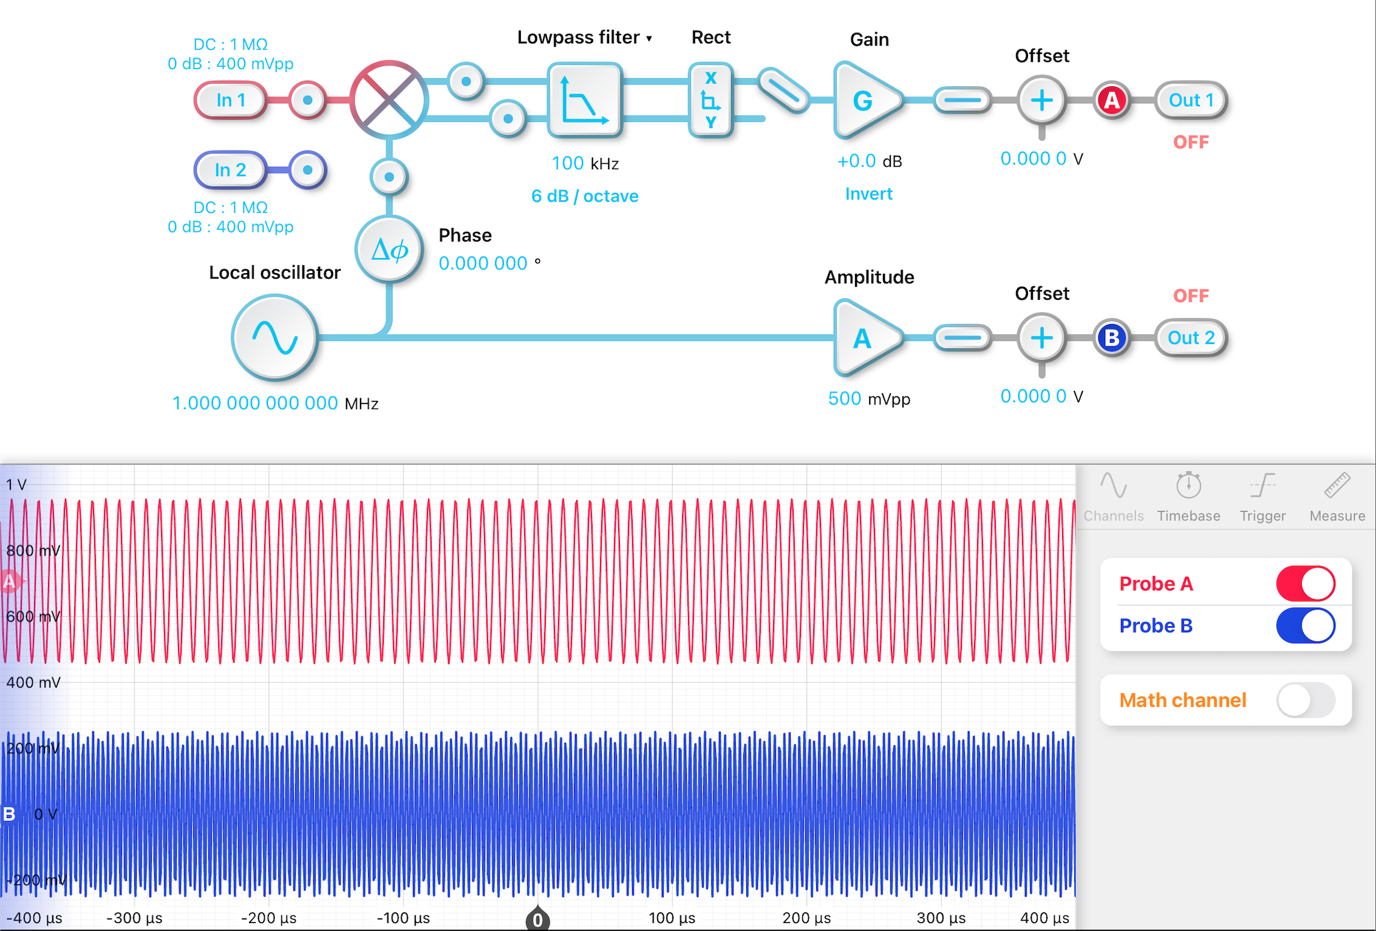Click the diagonal signal selector switch before Gain
Viewport: 1376px width, 931px height.
point(784,90)
